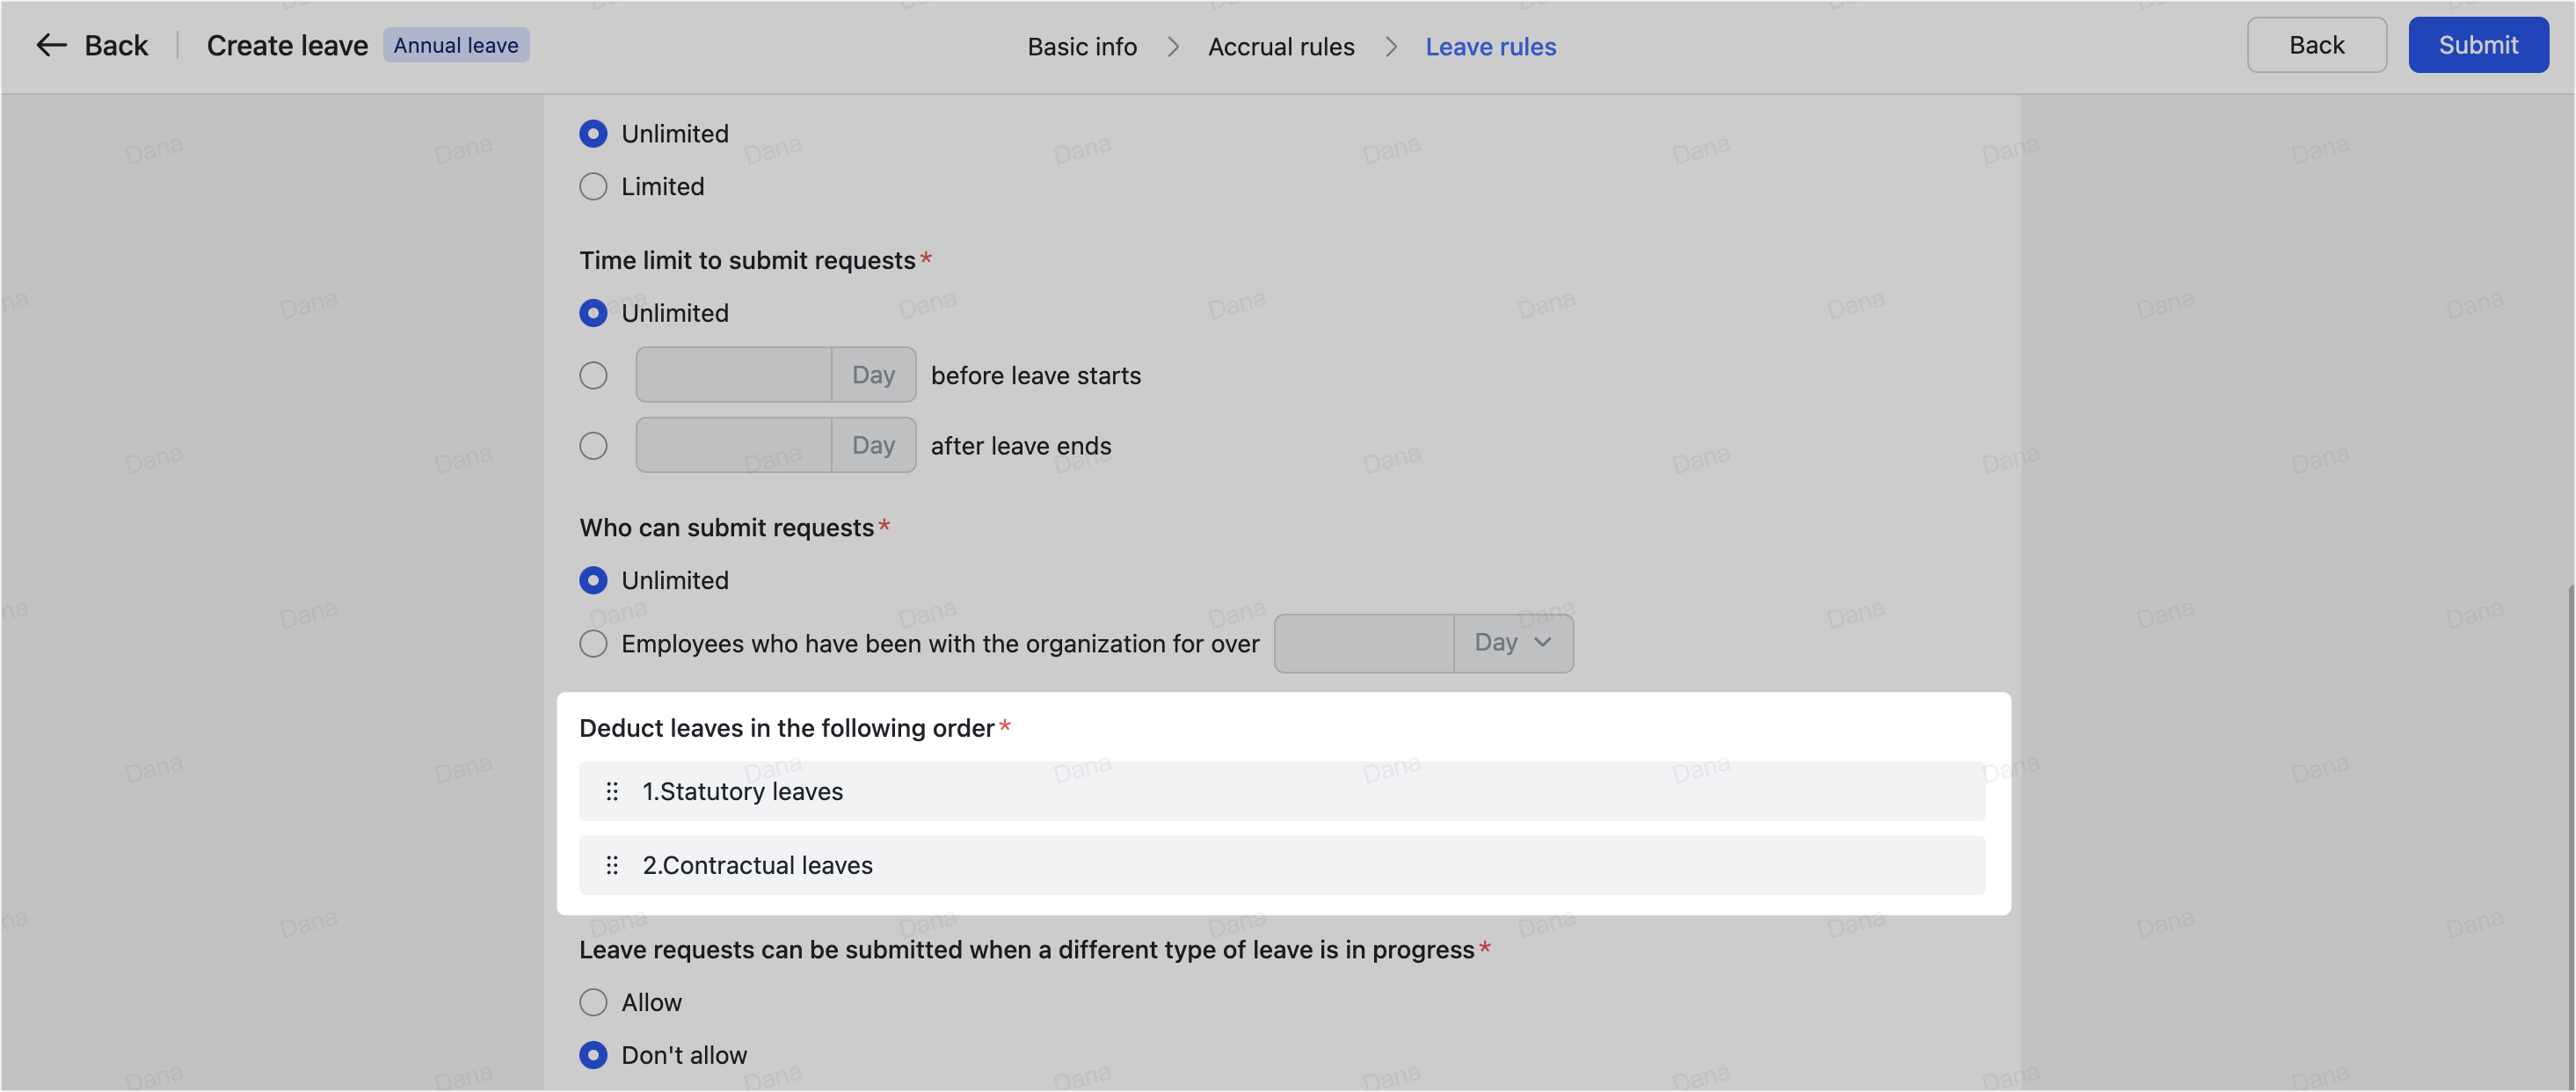Click the drag handle next to Statutory leaves
2576x1092 pixels.
pyautogui.click(x=612, y=791)
